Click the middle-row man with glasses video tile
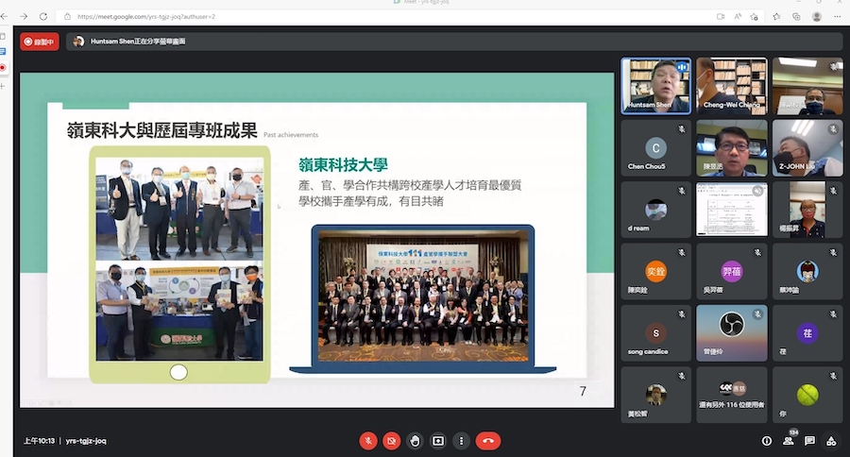 click(732, 148)
